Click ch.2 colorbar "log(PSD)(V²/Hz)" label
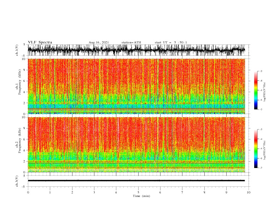 tap(265, 150)
